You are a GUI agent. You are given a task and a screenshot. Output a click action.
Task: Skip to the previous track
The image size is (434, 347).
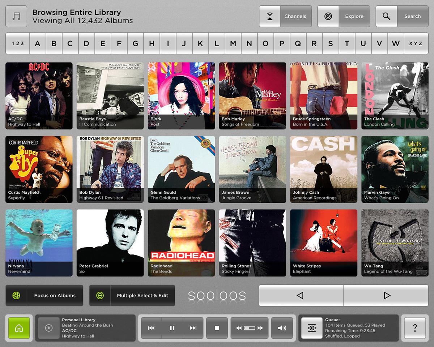(151, 328)
